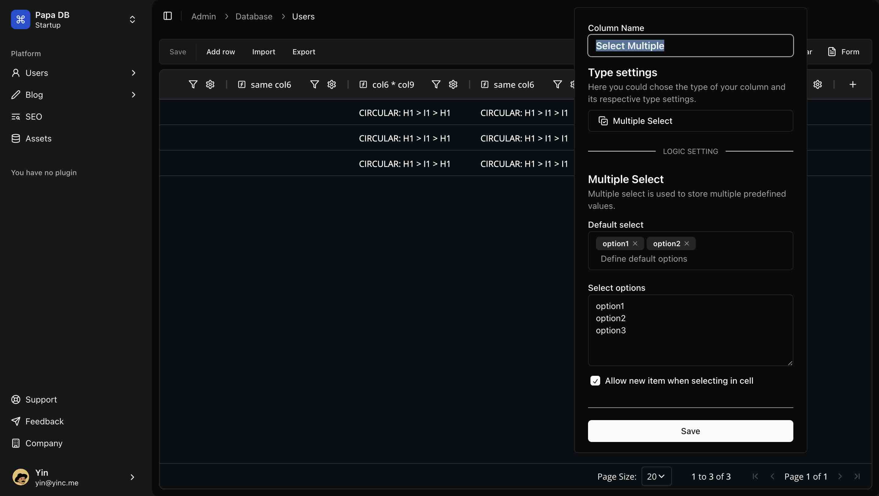Uncheck Allow new item when selecting in cell
This screenshot has height=496, width=879.
tap(595, 381)
